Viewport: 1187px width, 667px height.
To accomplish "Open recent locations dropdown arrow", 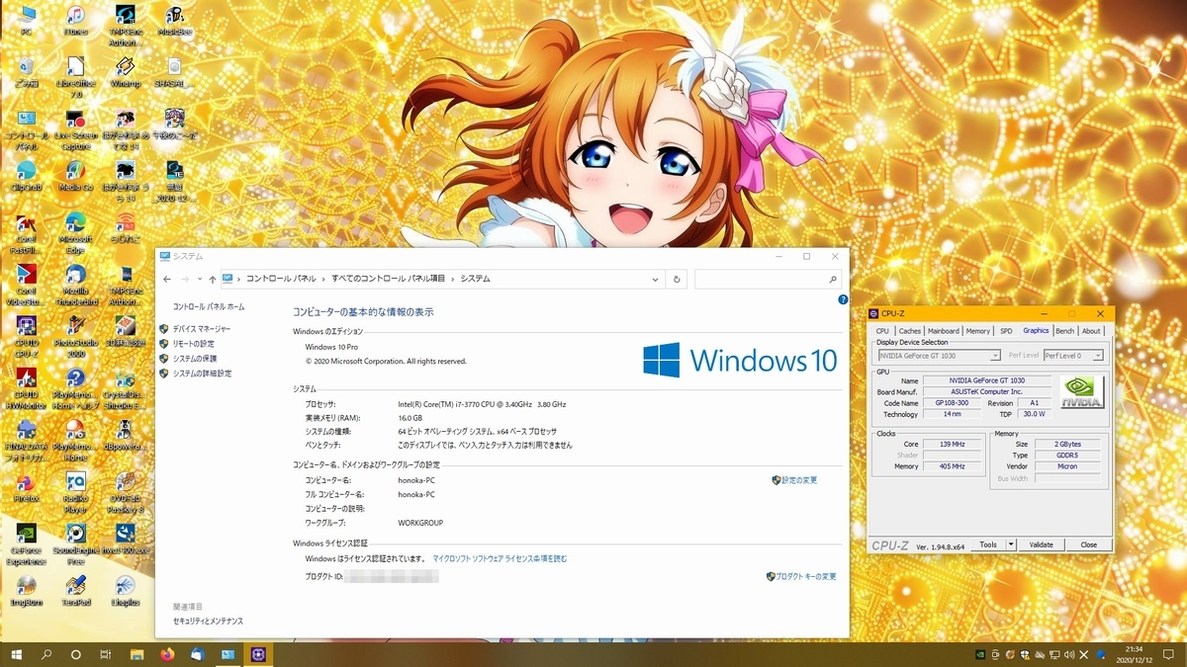I will coord(199,280).
